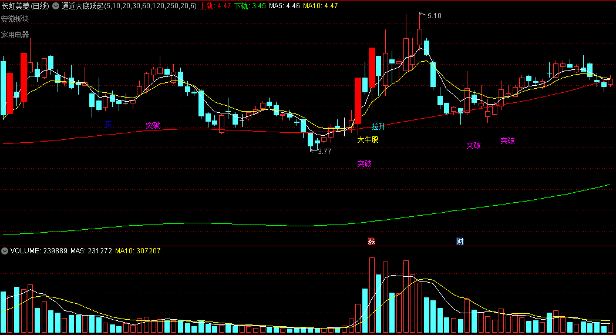Click the volume MA5: 231272 label

pyautogui.click(x=91, y=251)
